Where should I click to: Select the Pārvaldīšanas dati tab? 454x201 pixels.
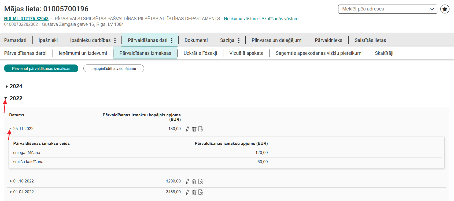(147, 40)
